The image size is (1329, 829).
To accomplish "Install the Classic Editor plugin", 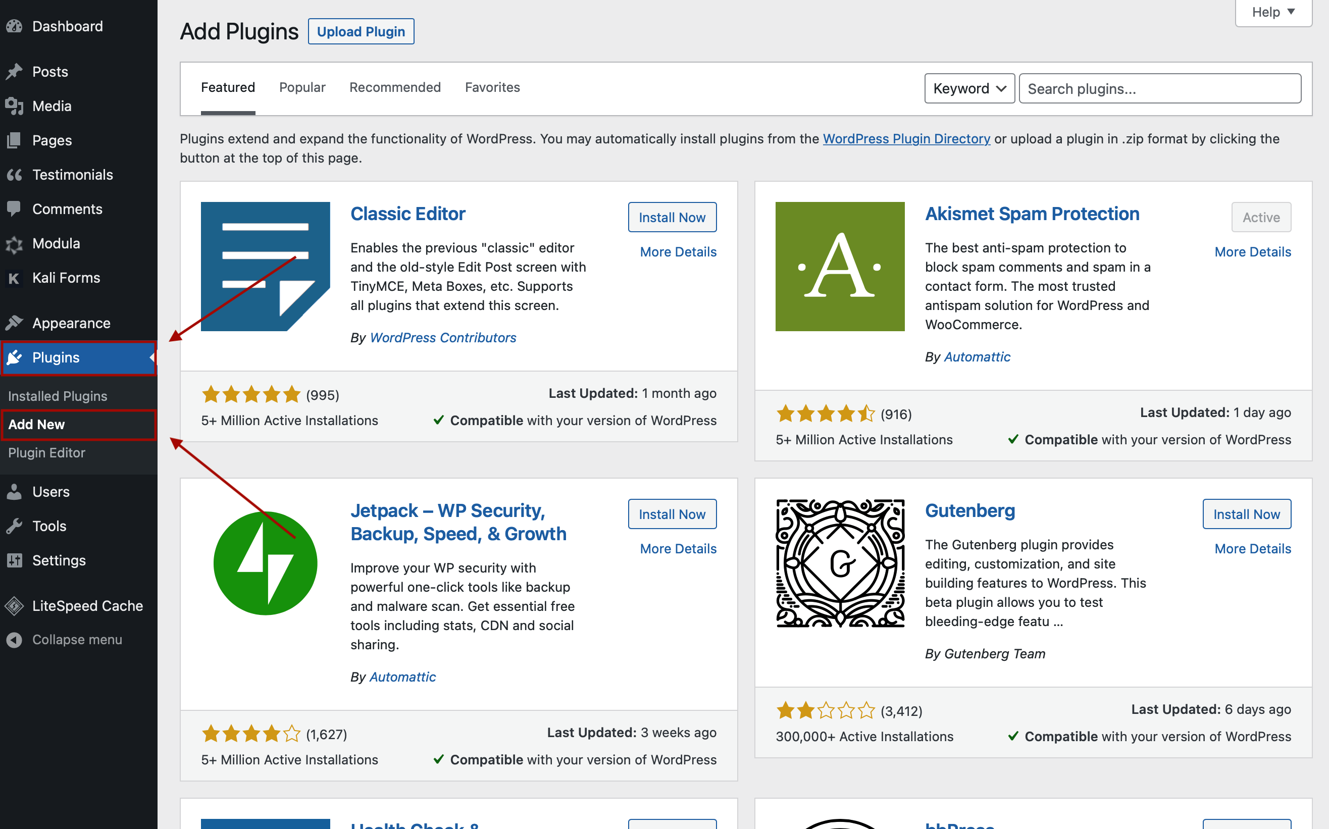I will [x=672, y=217].
